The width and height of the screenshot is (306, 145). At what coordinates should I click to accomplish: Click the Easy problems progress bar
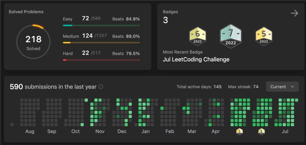(x=101, y=25)
